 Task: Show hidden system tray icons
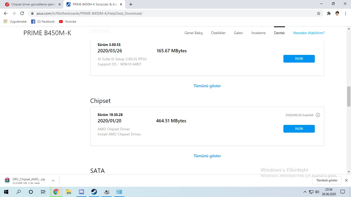[x=305, y=192]
